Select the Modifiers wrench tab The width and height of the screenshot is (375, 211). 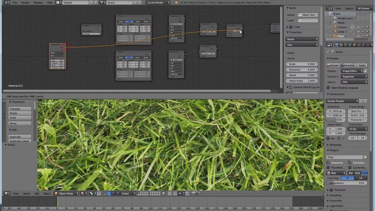point(363,45)
